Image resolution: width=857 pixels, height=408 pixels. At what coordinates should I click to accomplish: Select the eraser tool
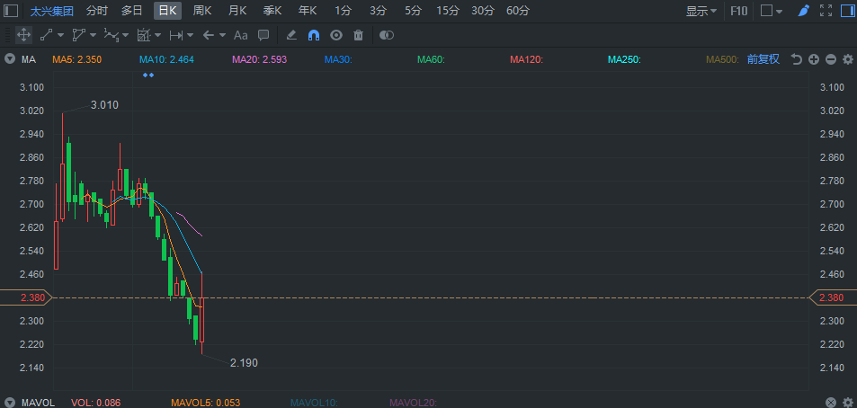[x=291, y=35]
